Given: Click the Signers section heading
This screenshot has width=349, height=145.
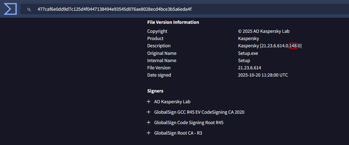Looking at the screenshot, I should pos(155,91).
